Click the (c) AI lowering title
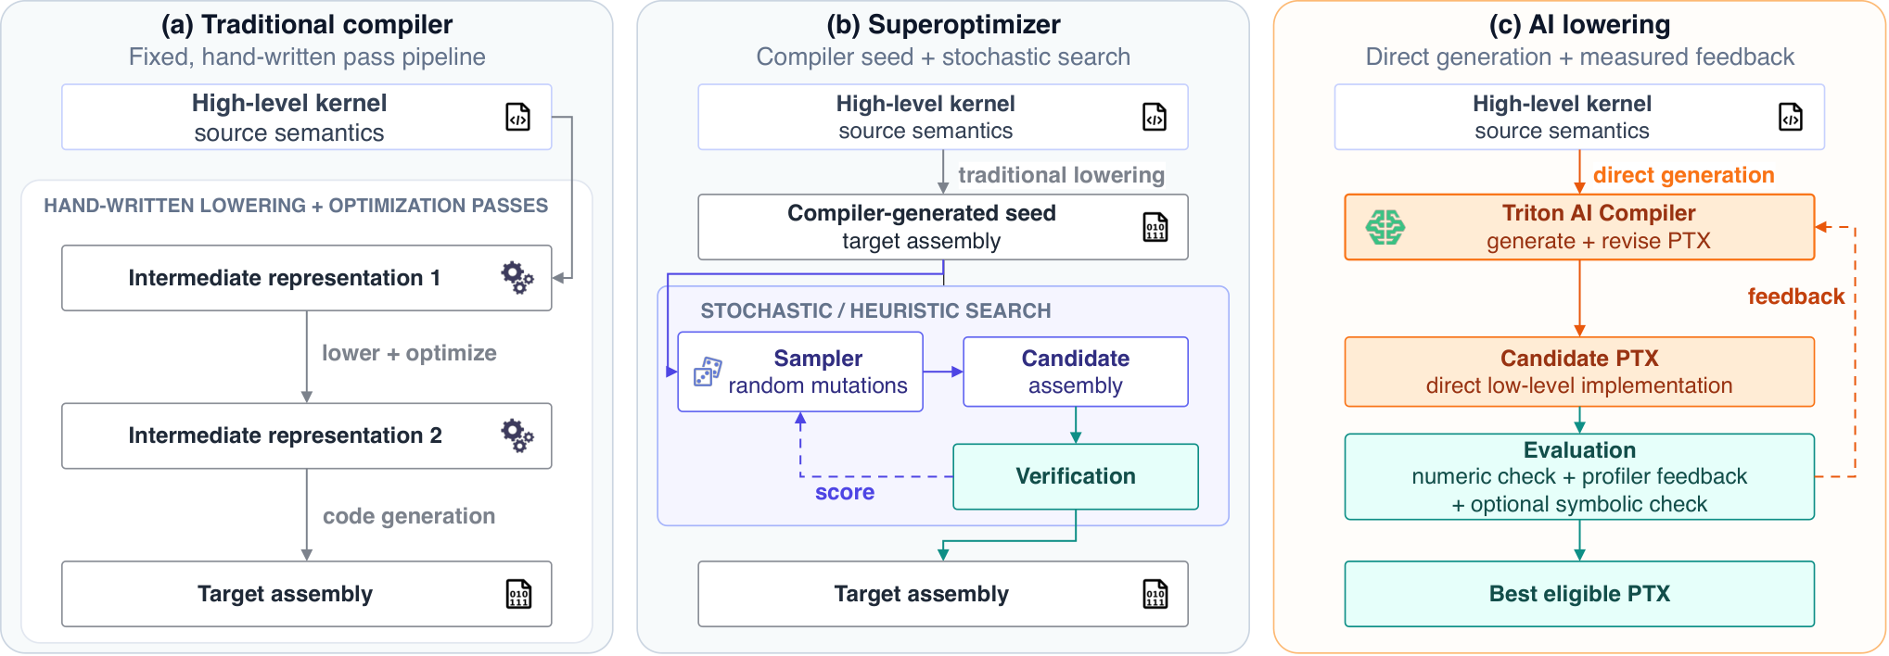Screen dimensions: 1889x656 [x=1579, y=24]
